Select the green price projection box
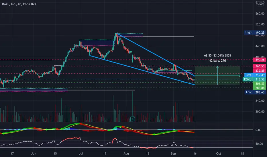 (217, 76)
